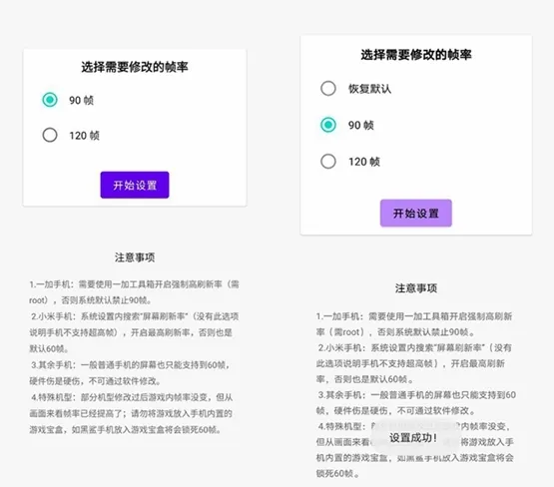Click the right note '1.一加手机' line
Image resolution: width=554 pixels, height=487 pixels.
coord(414,316)
